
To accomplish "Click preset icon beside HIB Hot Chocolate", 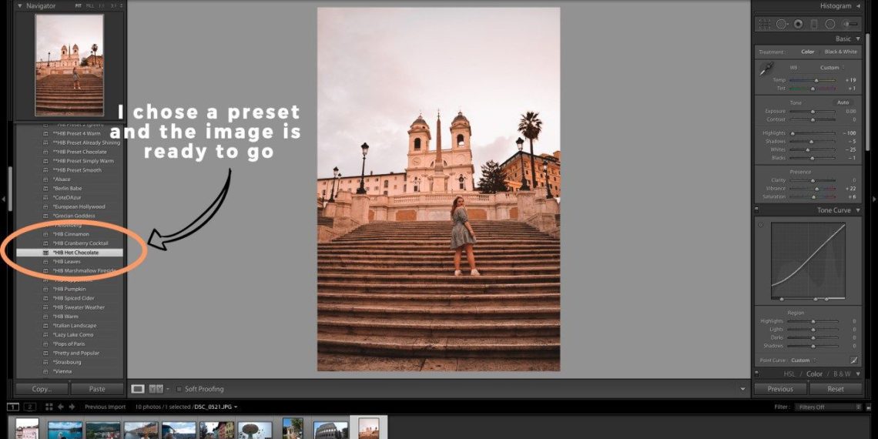I will coord(46,253).
